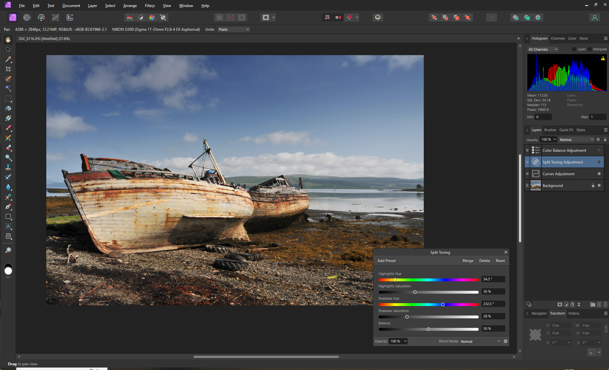Switch to the Channels tab
The height and width of the screenshot is (370, 609).
point(558,38)
